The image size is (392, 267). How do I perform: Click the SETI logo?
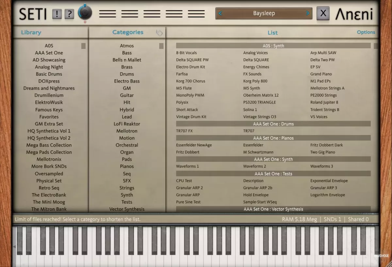click(x=33, y=14)
